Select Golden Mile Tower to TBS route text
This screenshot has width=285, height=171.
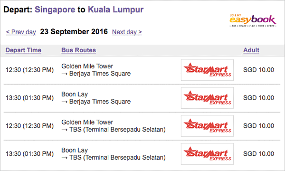[x=114, y=126]
